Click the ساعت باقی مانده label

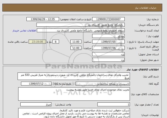click(x=18, y=42)
